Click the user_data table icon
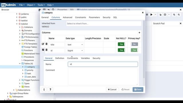 tap(25, 77)
